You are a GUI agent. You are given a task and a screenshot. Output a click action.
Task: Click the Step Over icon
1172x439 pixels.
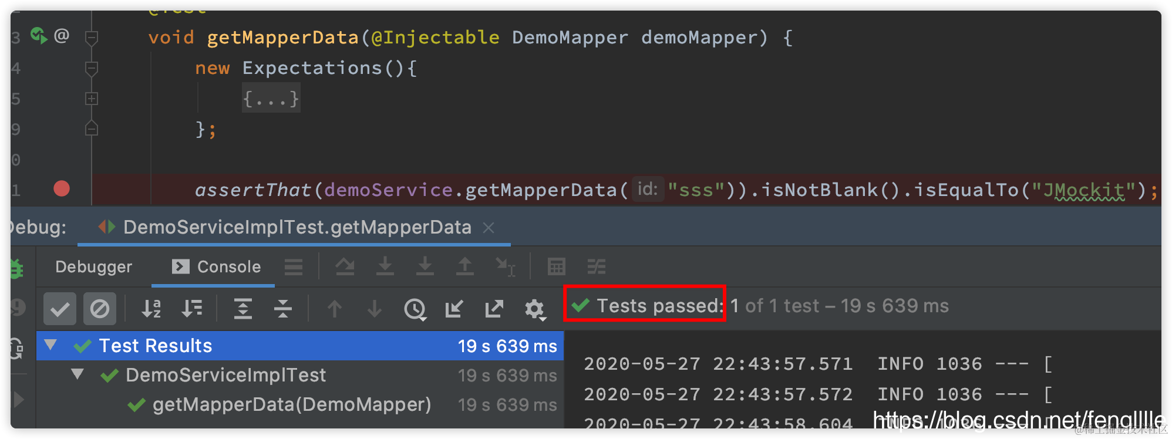point(345,267)
